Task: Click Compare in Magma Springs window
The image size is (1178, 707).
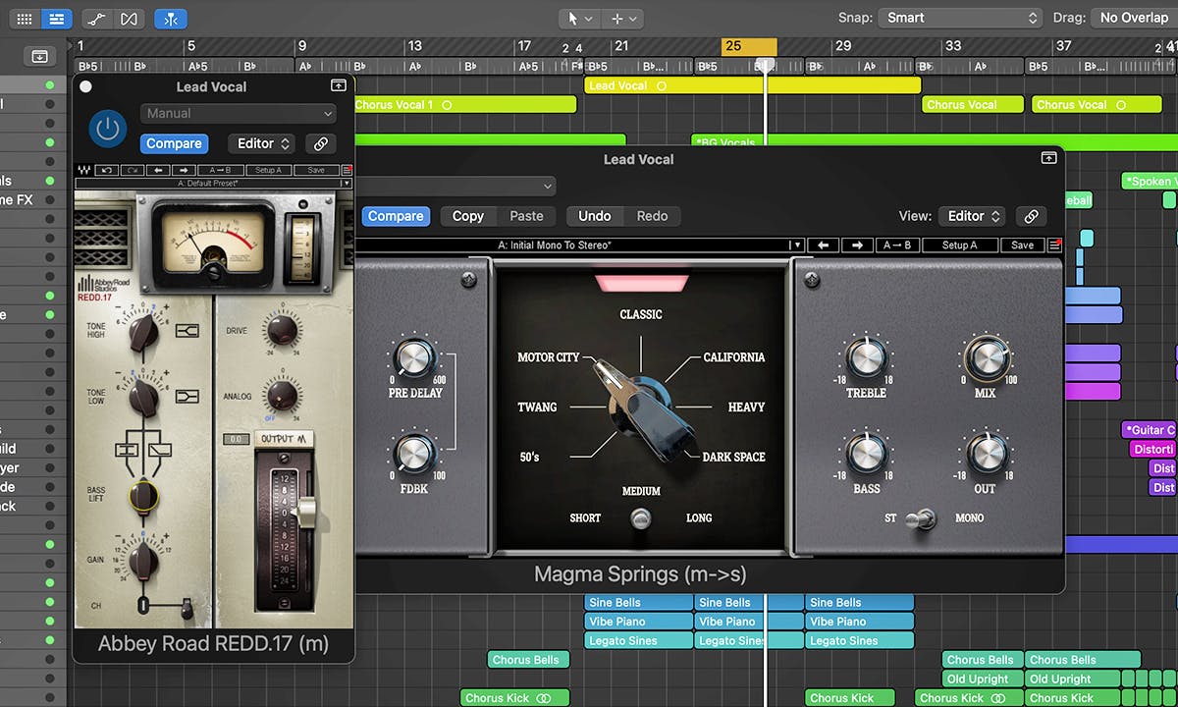Action: pos(396,216)
